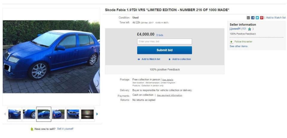Share listing via Twitter icon
This screenshot has height=138, width=287.
(x=257, y=18)
